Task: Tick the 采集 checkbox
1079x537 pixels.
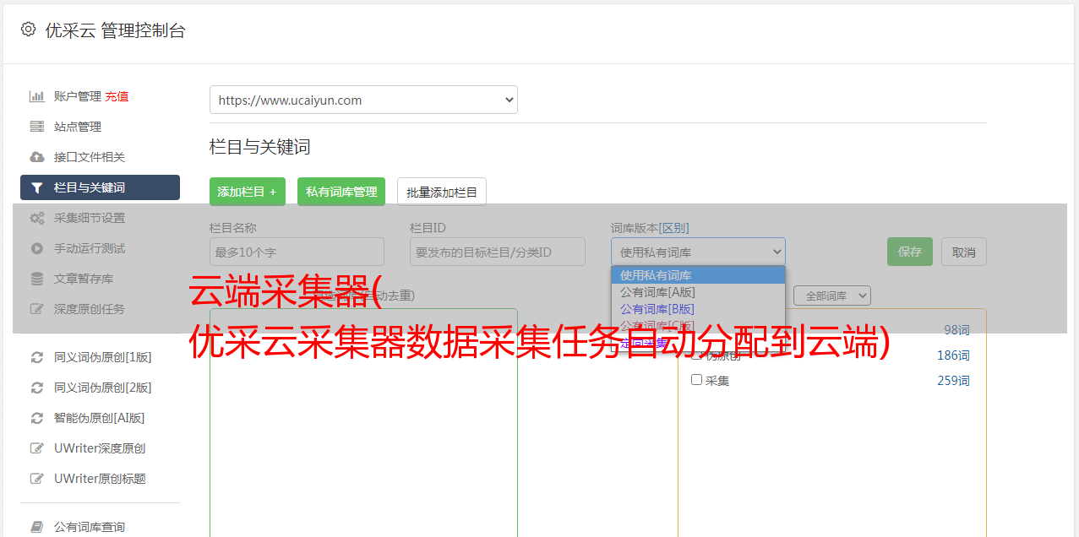Action: point(697,380)
